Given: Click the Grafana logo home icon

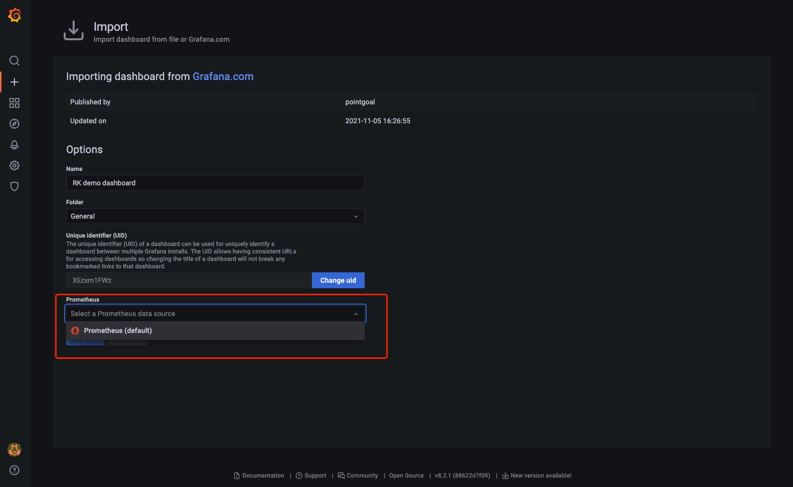Looking at the screenshot, I should pos(14,15).
